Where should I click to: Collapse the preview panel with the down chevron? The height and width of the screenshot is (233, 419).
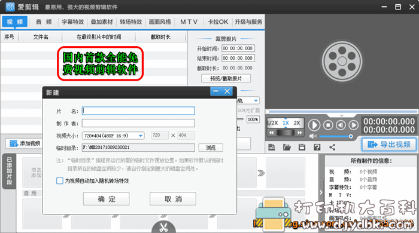(342, 115)
